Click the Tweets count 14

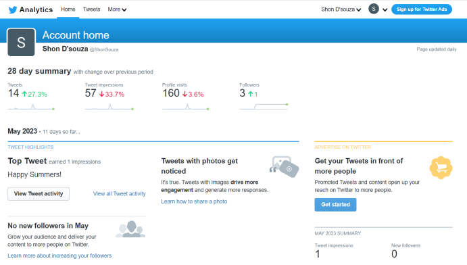(14, 93)
